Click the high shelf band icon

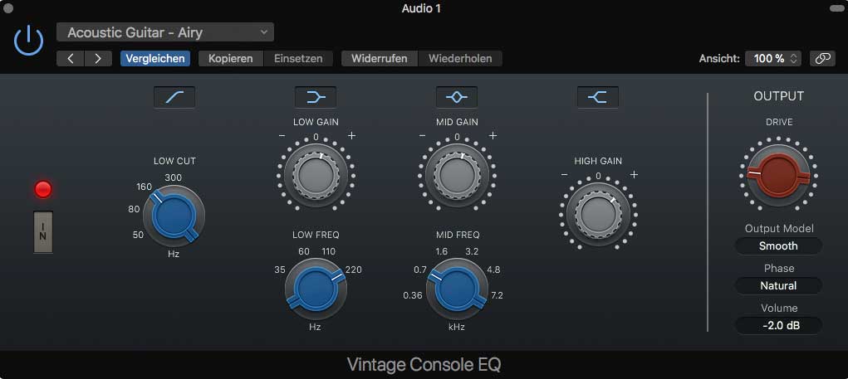pos(598,97)
